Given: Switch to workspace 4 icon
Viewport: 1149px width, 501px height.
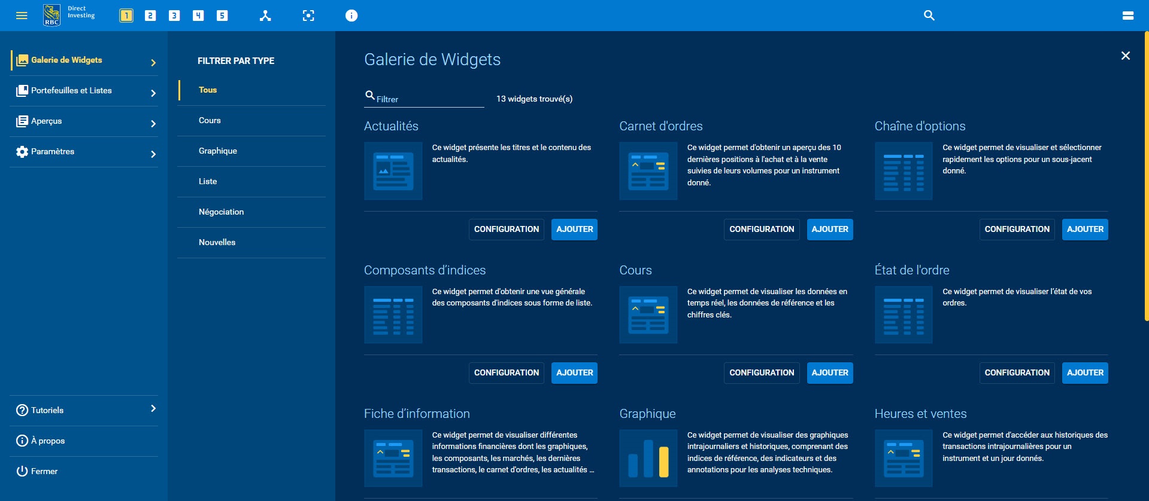Looking at the screenshot, I should pos(198,16).
